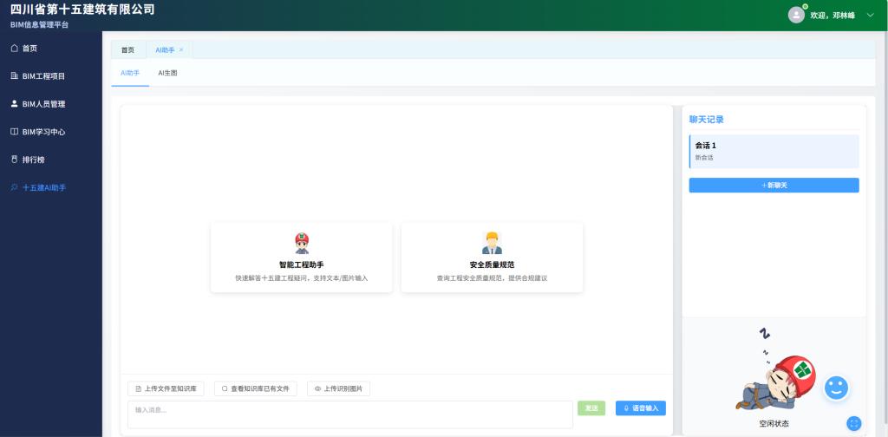Select 十五建AI助手 in the sidebar menu
888x437 pixels.
pyautogui.click(x=43, y=187)
